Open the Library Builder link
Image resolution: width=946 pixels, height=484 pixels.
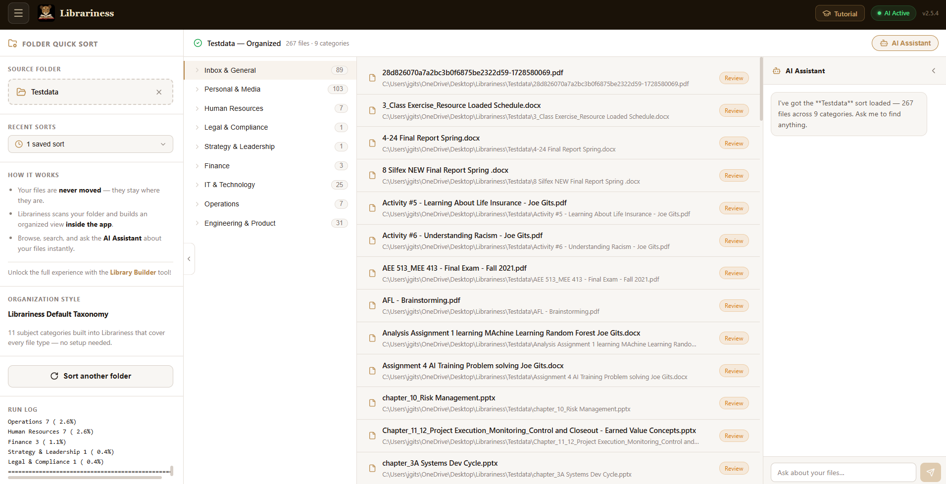pos(133,272)
